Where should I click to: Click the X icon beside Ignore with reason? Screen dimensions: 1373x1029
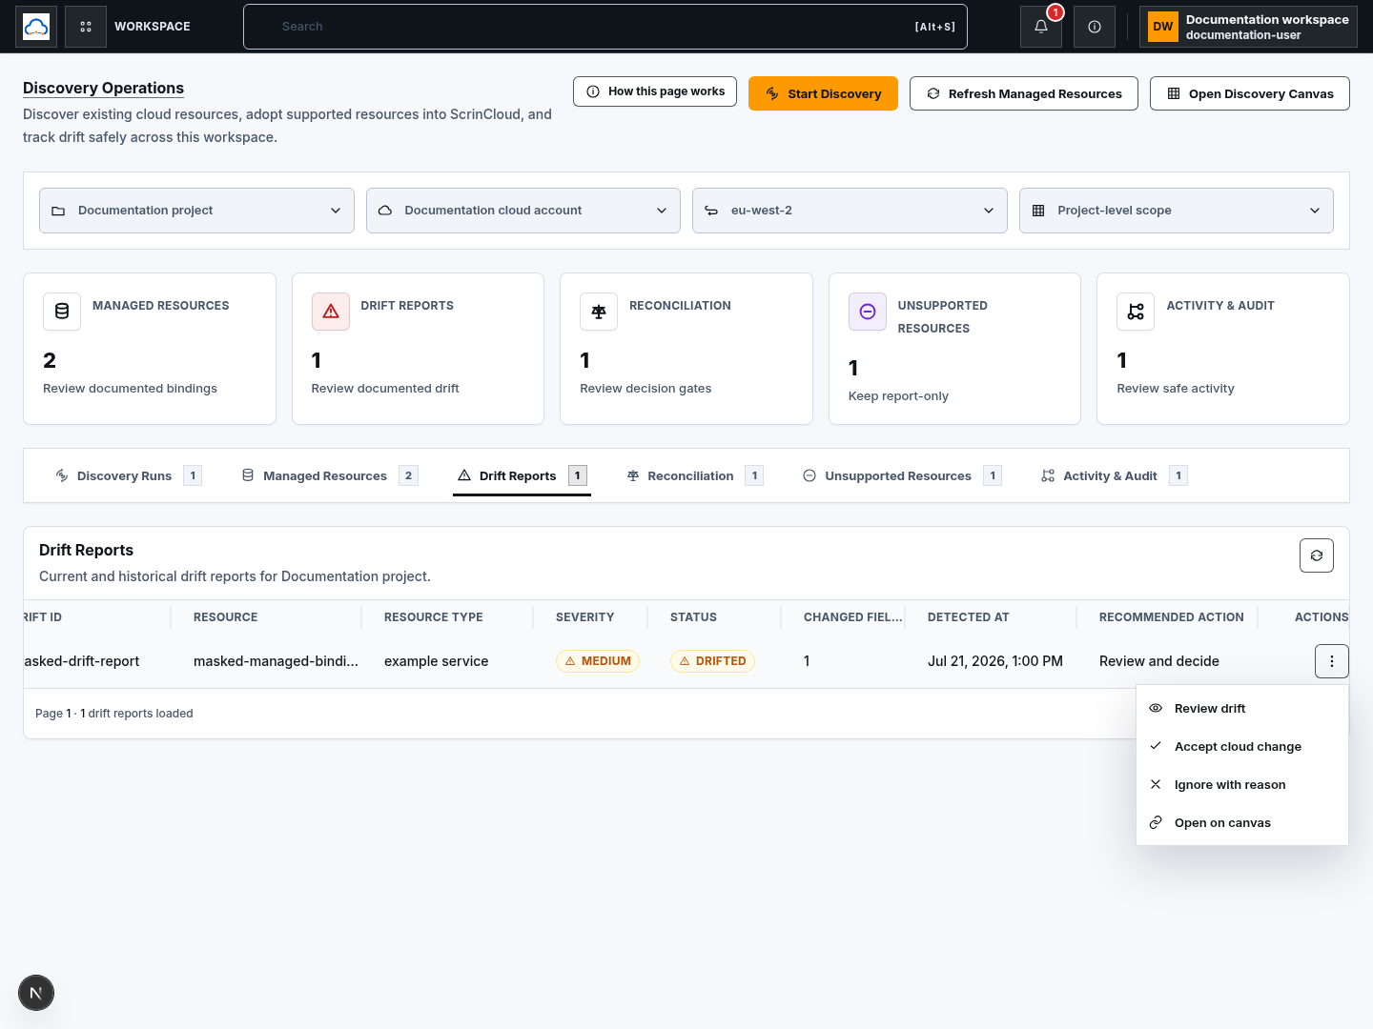pos(1156,784)
